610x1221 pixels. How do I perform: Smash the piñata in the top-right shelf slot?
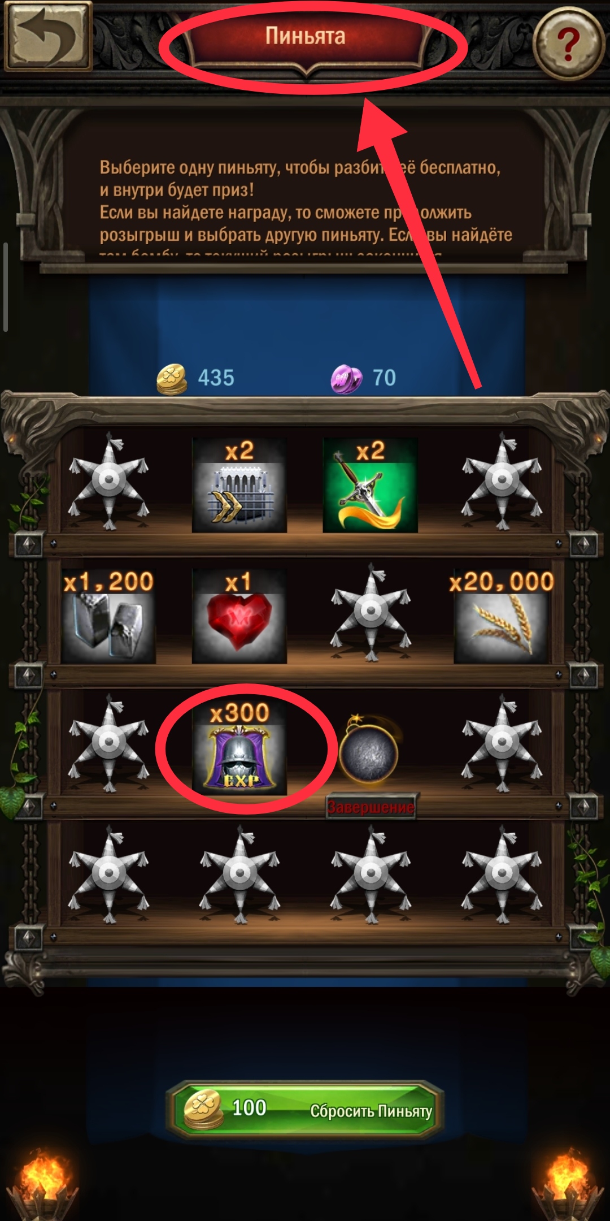click(502, 482)
